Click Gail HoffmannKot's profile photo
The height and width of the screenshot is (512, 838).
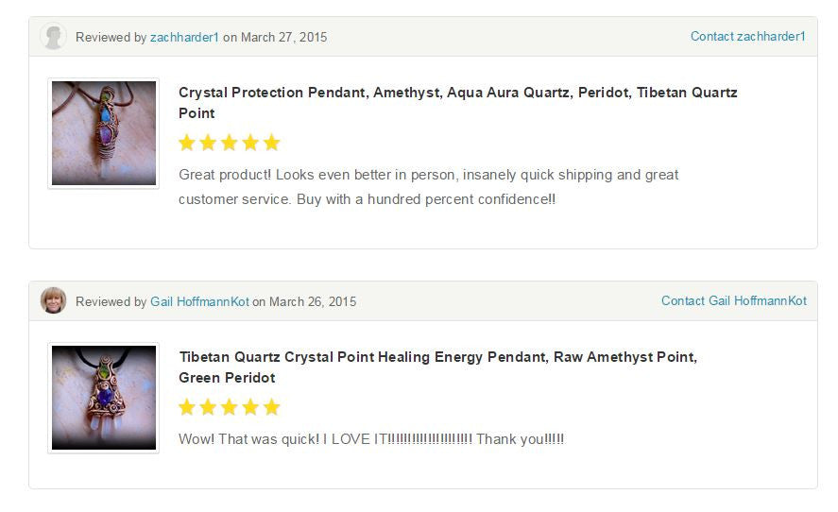coord(54,301)
